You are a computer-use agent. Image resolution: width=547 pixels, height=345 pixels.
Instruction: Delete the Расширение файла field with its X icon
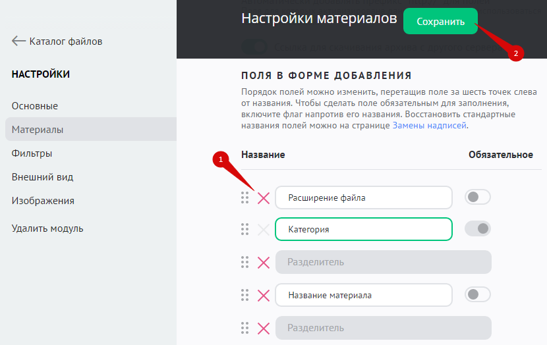(264, 198)
